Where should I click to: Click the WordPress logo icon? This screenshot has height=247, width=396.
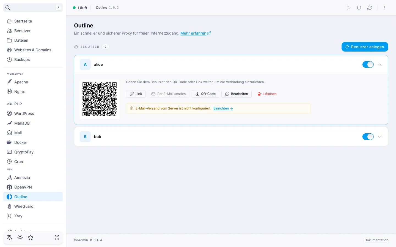coord(9,114)
